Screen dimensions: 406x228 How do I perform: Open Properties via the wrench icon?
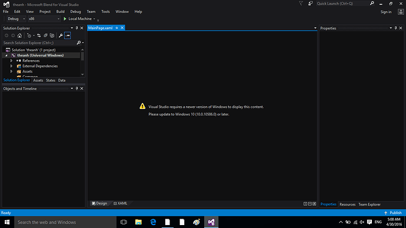coord(61,35)
